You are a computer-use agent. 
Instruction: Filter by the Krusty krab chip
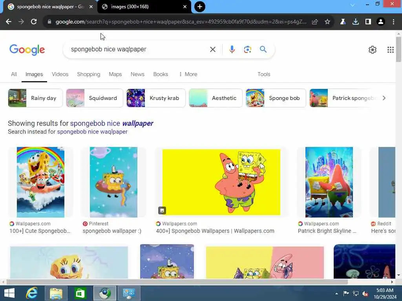click(x=156, y=98)
